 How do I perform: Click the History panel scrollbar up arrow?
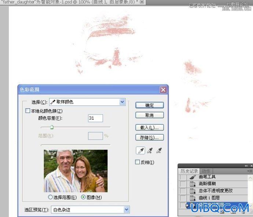(250, 178)
